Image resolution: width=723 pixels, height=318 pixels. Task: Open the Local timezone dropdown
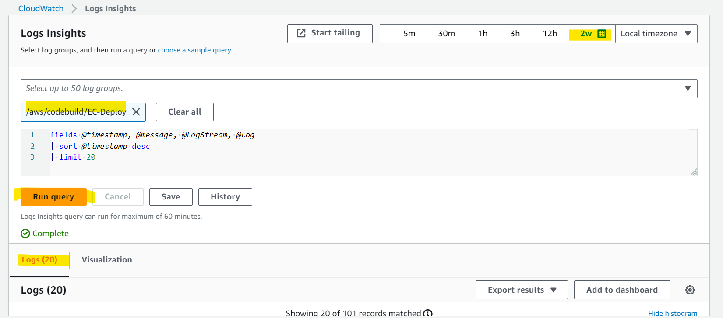click(x=656, y=34)
